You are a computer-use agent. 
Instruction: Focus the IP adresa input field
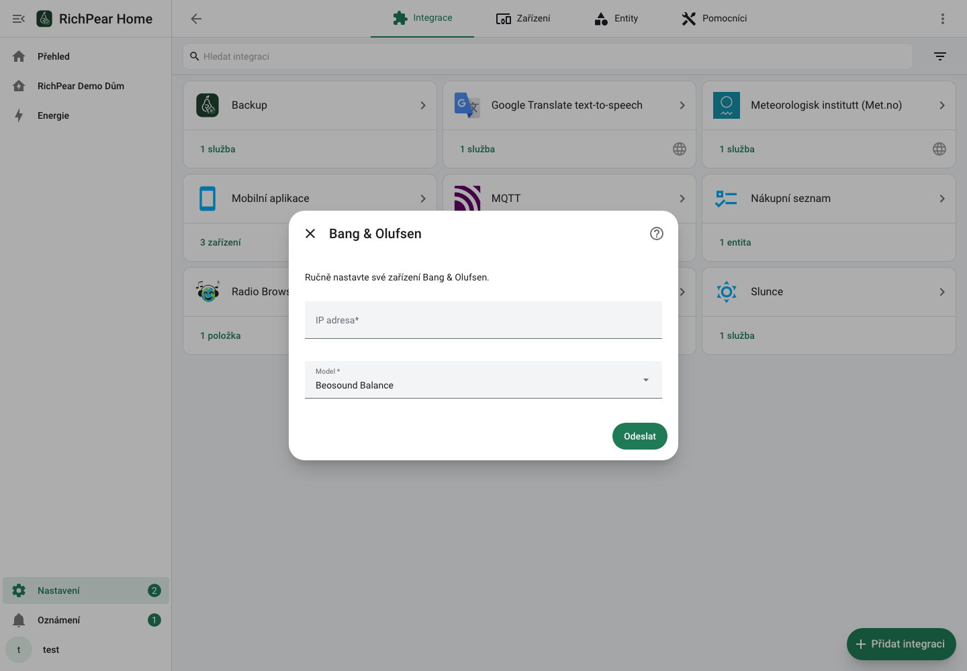[x=483, y=320]
